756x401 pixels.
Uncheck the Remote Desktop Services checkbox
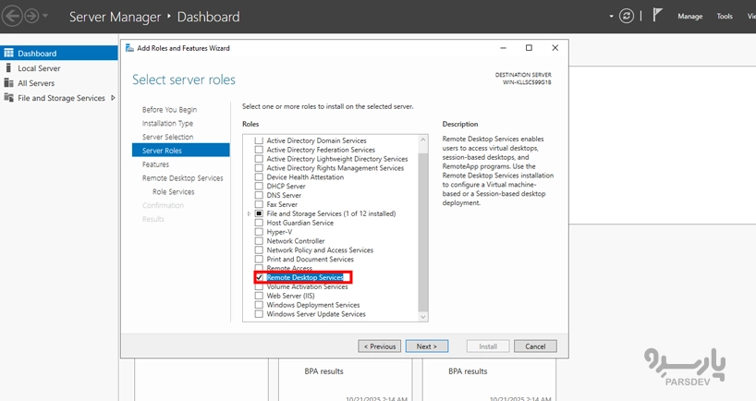(260, 277)
